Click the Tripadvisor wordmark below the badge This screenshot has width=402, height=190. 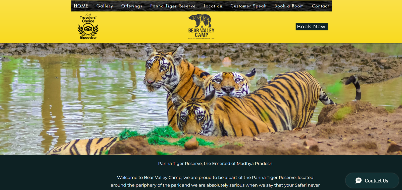click(88, 38)
